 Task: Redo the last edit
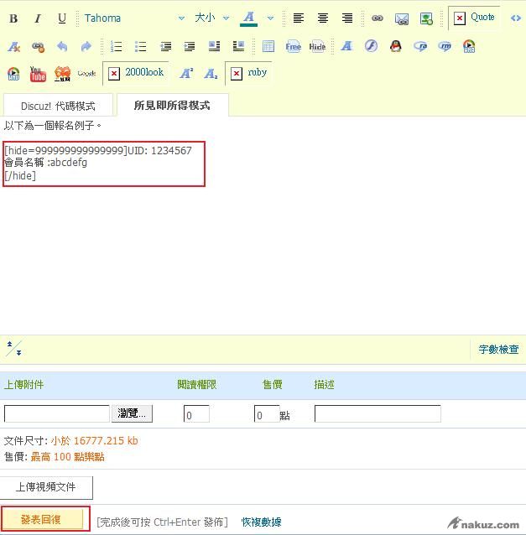point(86,46)
